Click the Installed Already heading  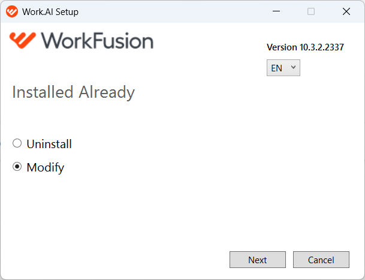click(x=73, y=92)
